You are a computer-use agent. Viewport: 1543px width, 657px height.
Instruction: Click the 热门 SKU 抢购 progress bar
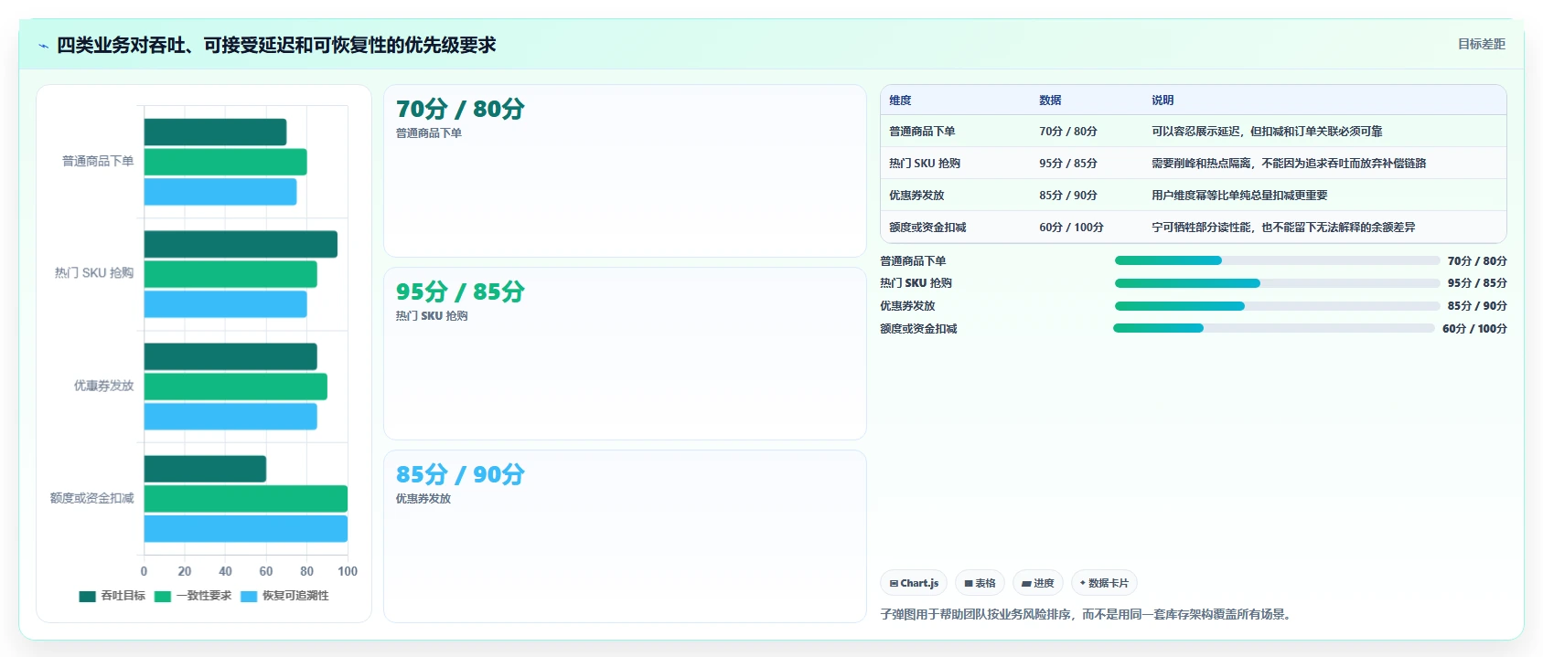1277,283
